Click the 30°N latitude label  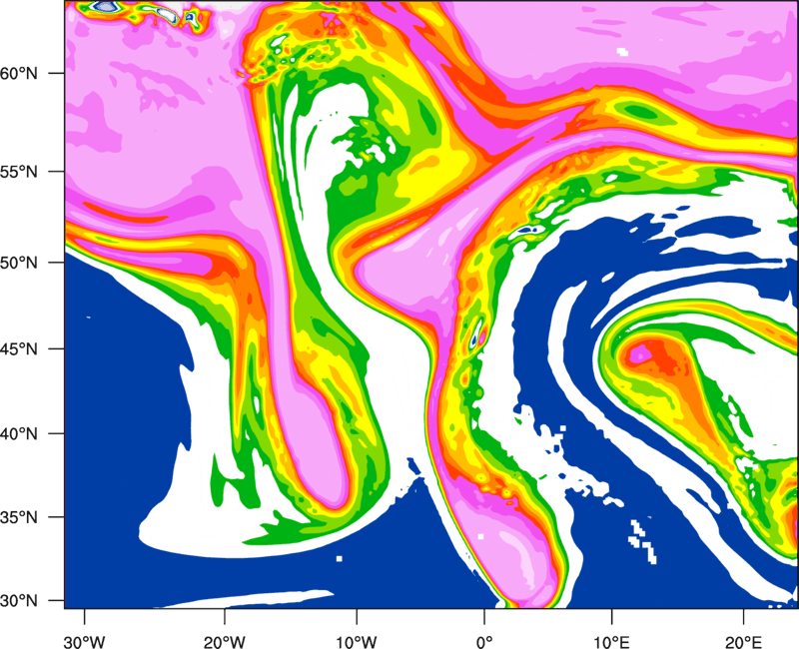tap(19, 601)
